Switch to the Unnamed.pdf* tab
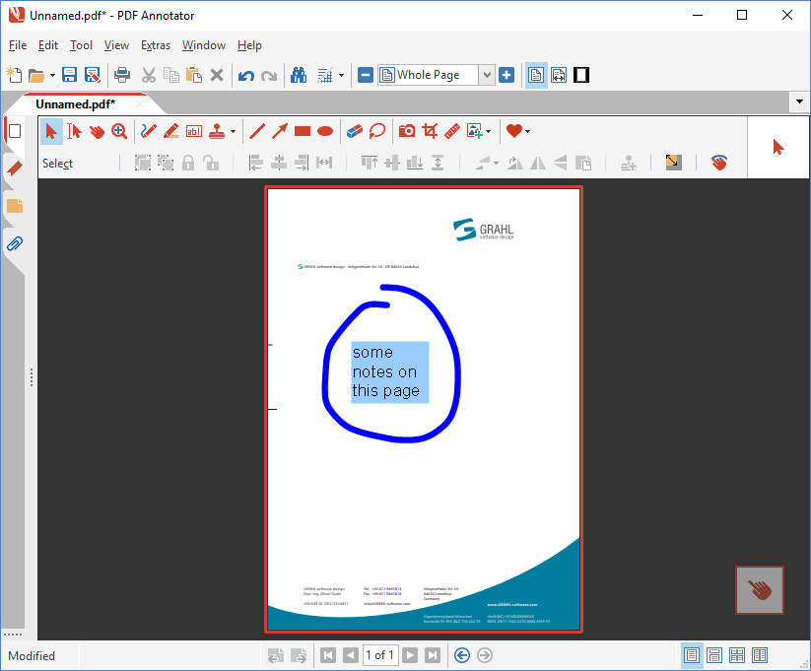Screen dimensions: 811x671 coord(76,104)
